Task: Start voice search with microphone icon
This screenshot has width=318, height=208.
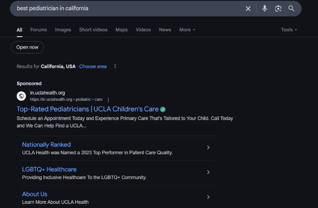Action: point(265,9)
